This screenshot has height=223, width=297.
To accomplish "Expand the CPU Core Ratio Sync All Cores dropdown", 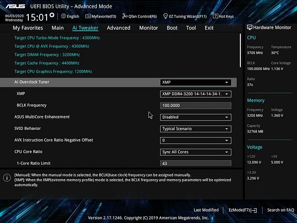I will 196,152.
